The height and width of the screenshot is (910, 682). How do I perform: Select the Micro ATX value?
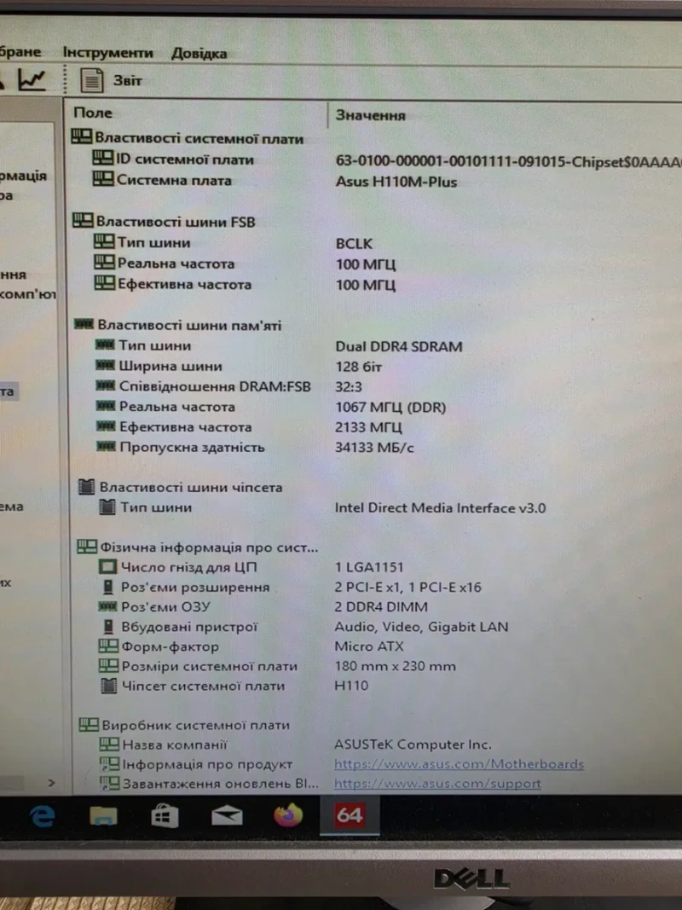pos(369,646)
